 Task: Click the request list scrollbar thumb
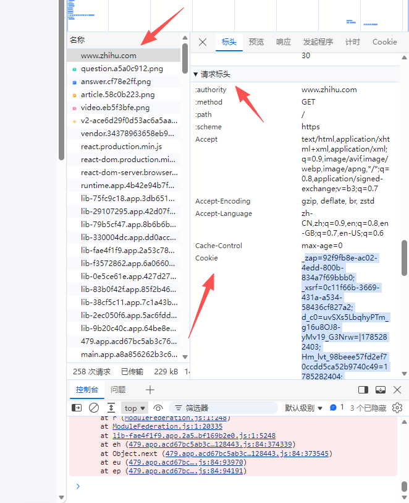pos(185,58)
